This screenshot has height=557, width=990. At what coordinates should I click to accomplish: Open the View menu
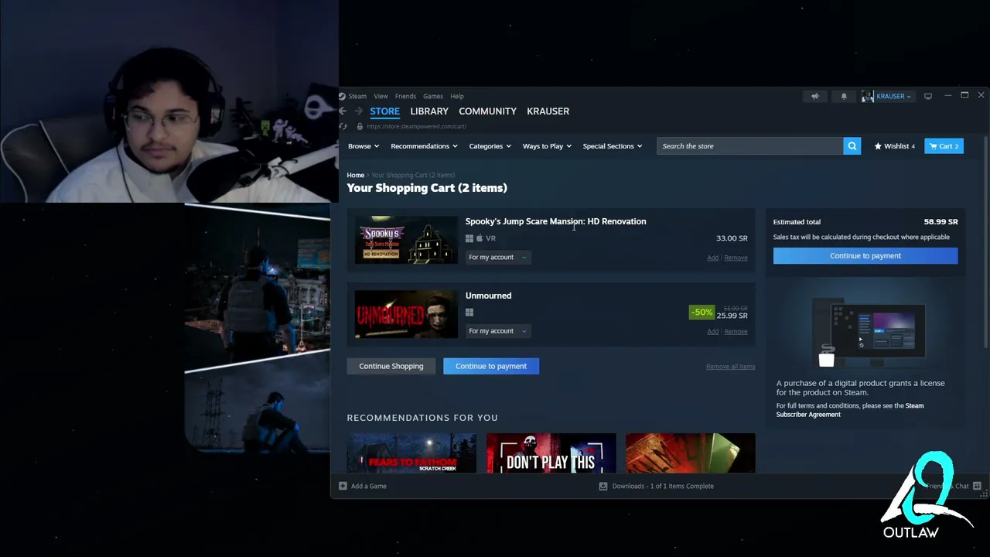click(381, 96)
